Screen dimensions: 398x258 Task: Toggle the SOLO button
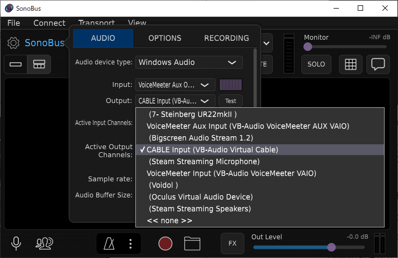[x=316, y=64]
